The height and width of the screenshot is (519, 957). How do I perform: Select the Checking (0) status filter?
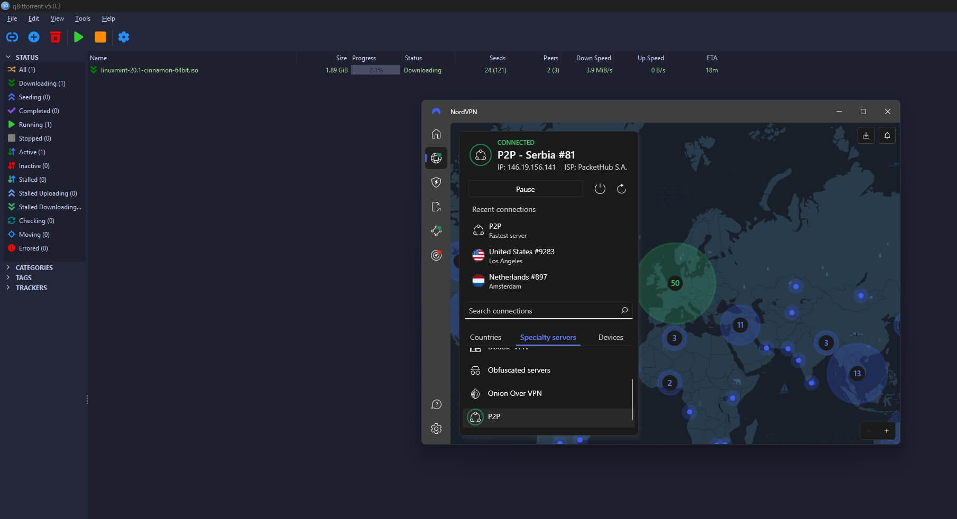(44, 221)
